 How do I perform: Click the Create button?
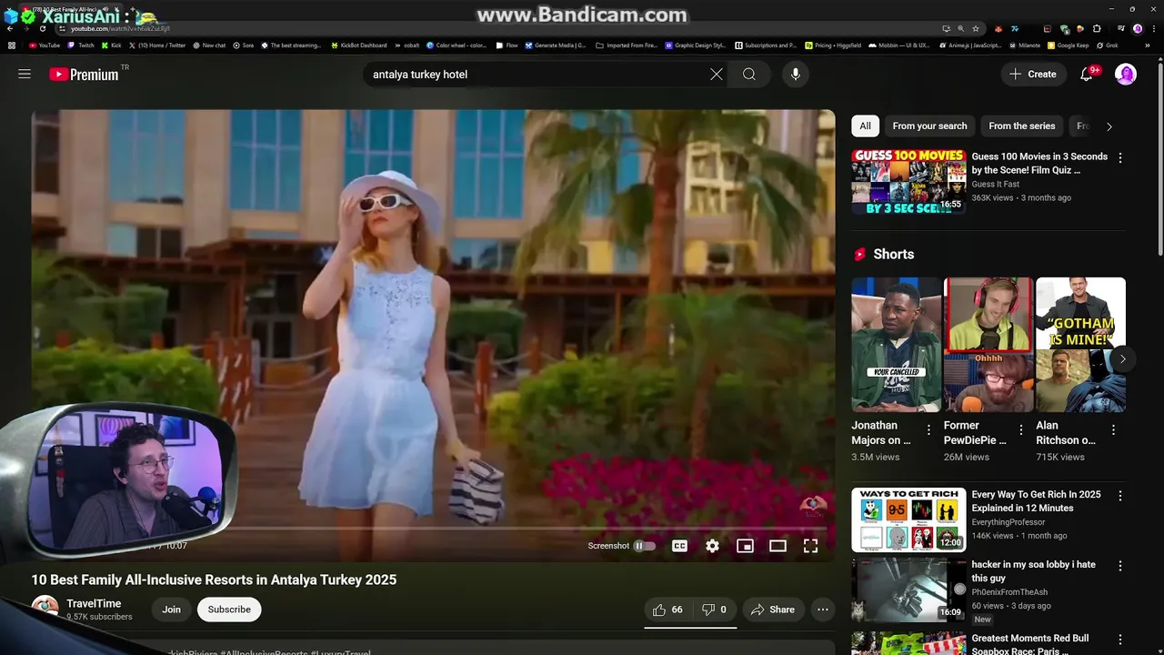pos(1033,75)
